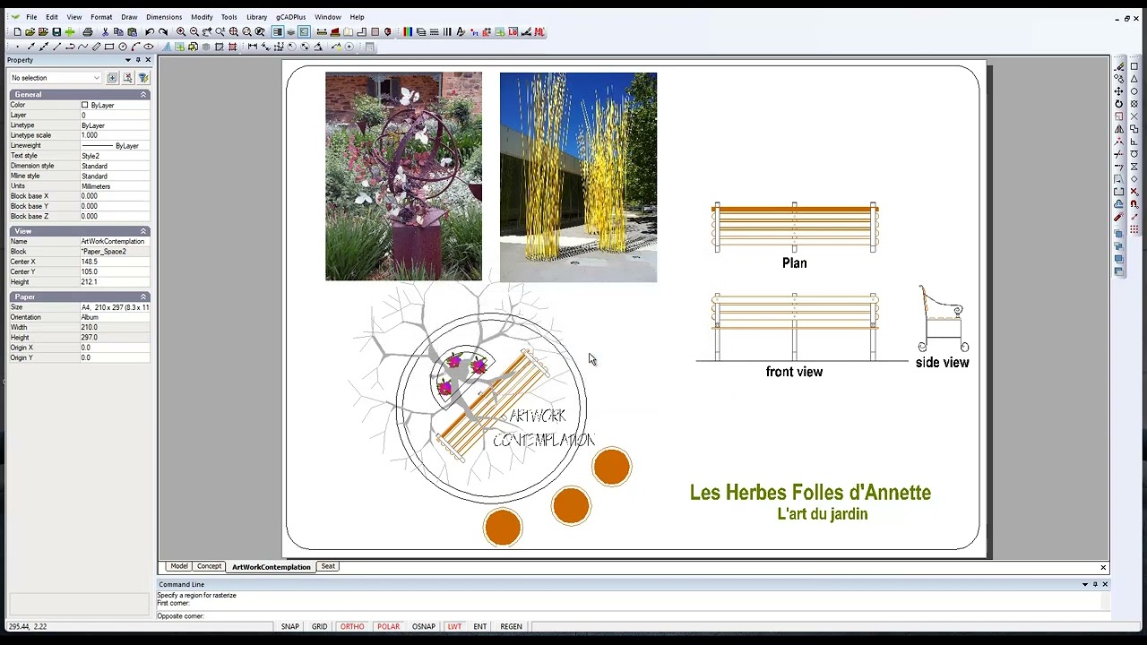1147x645 pixels.
Task: Switch to the Seat tab
Action: click(328, 566)
